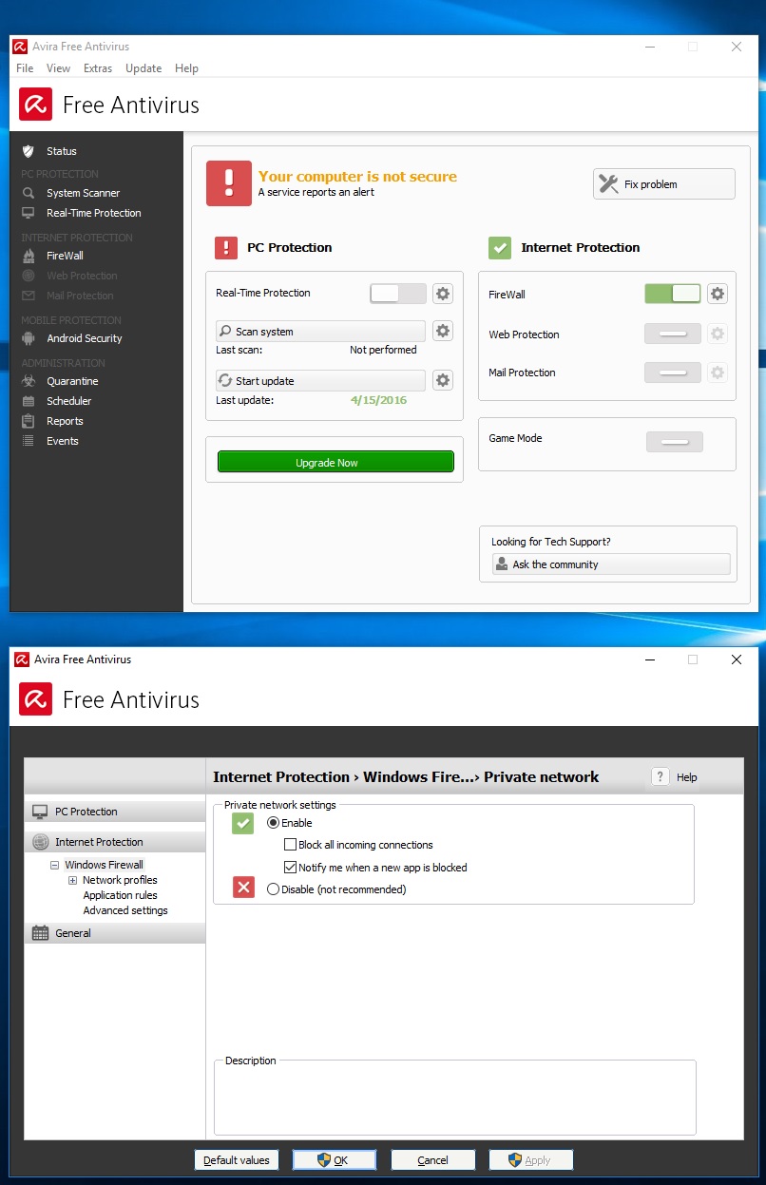Click red X icon beside Disable
The height and width of the screenshot is (1185, 766).
[x=243, y=888]
